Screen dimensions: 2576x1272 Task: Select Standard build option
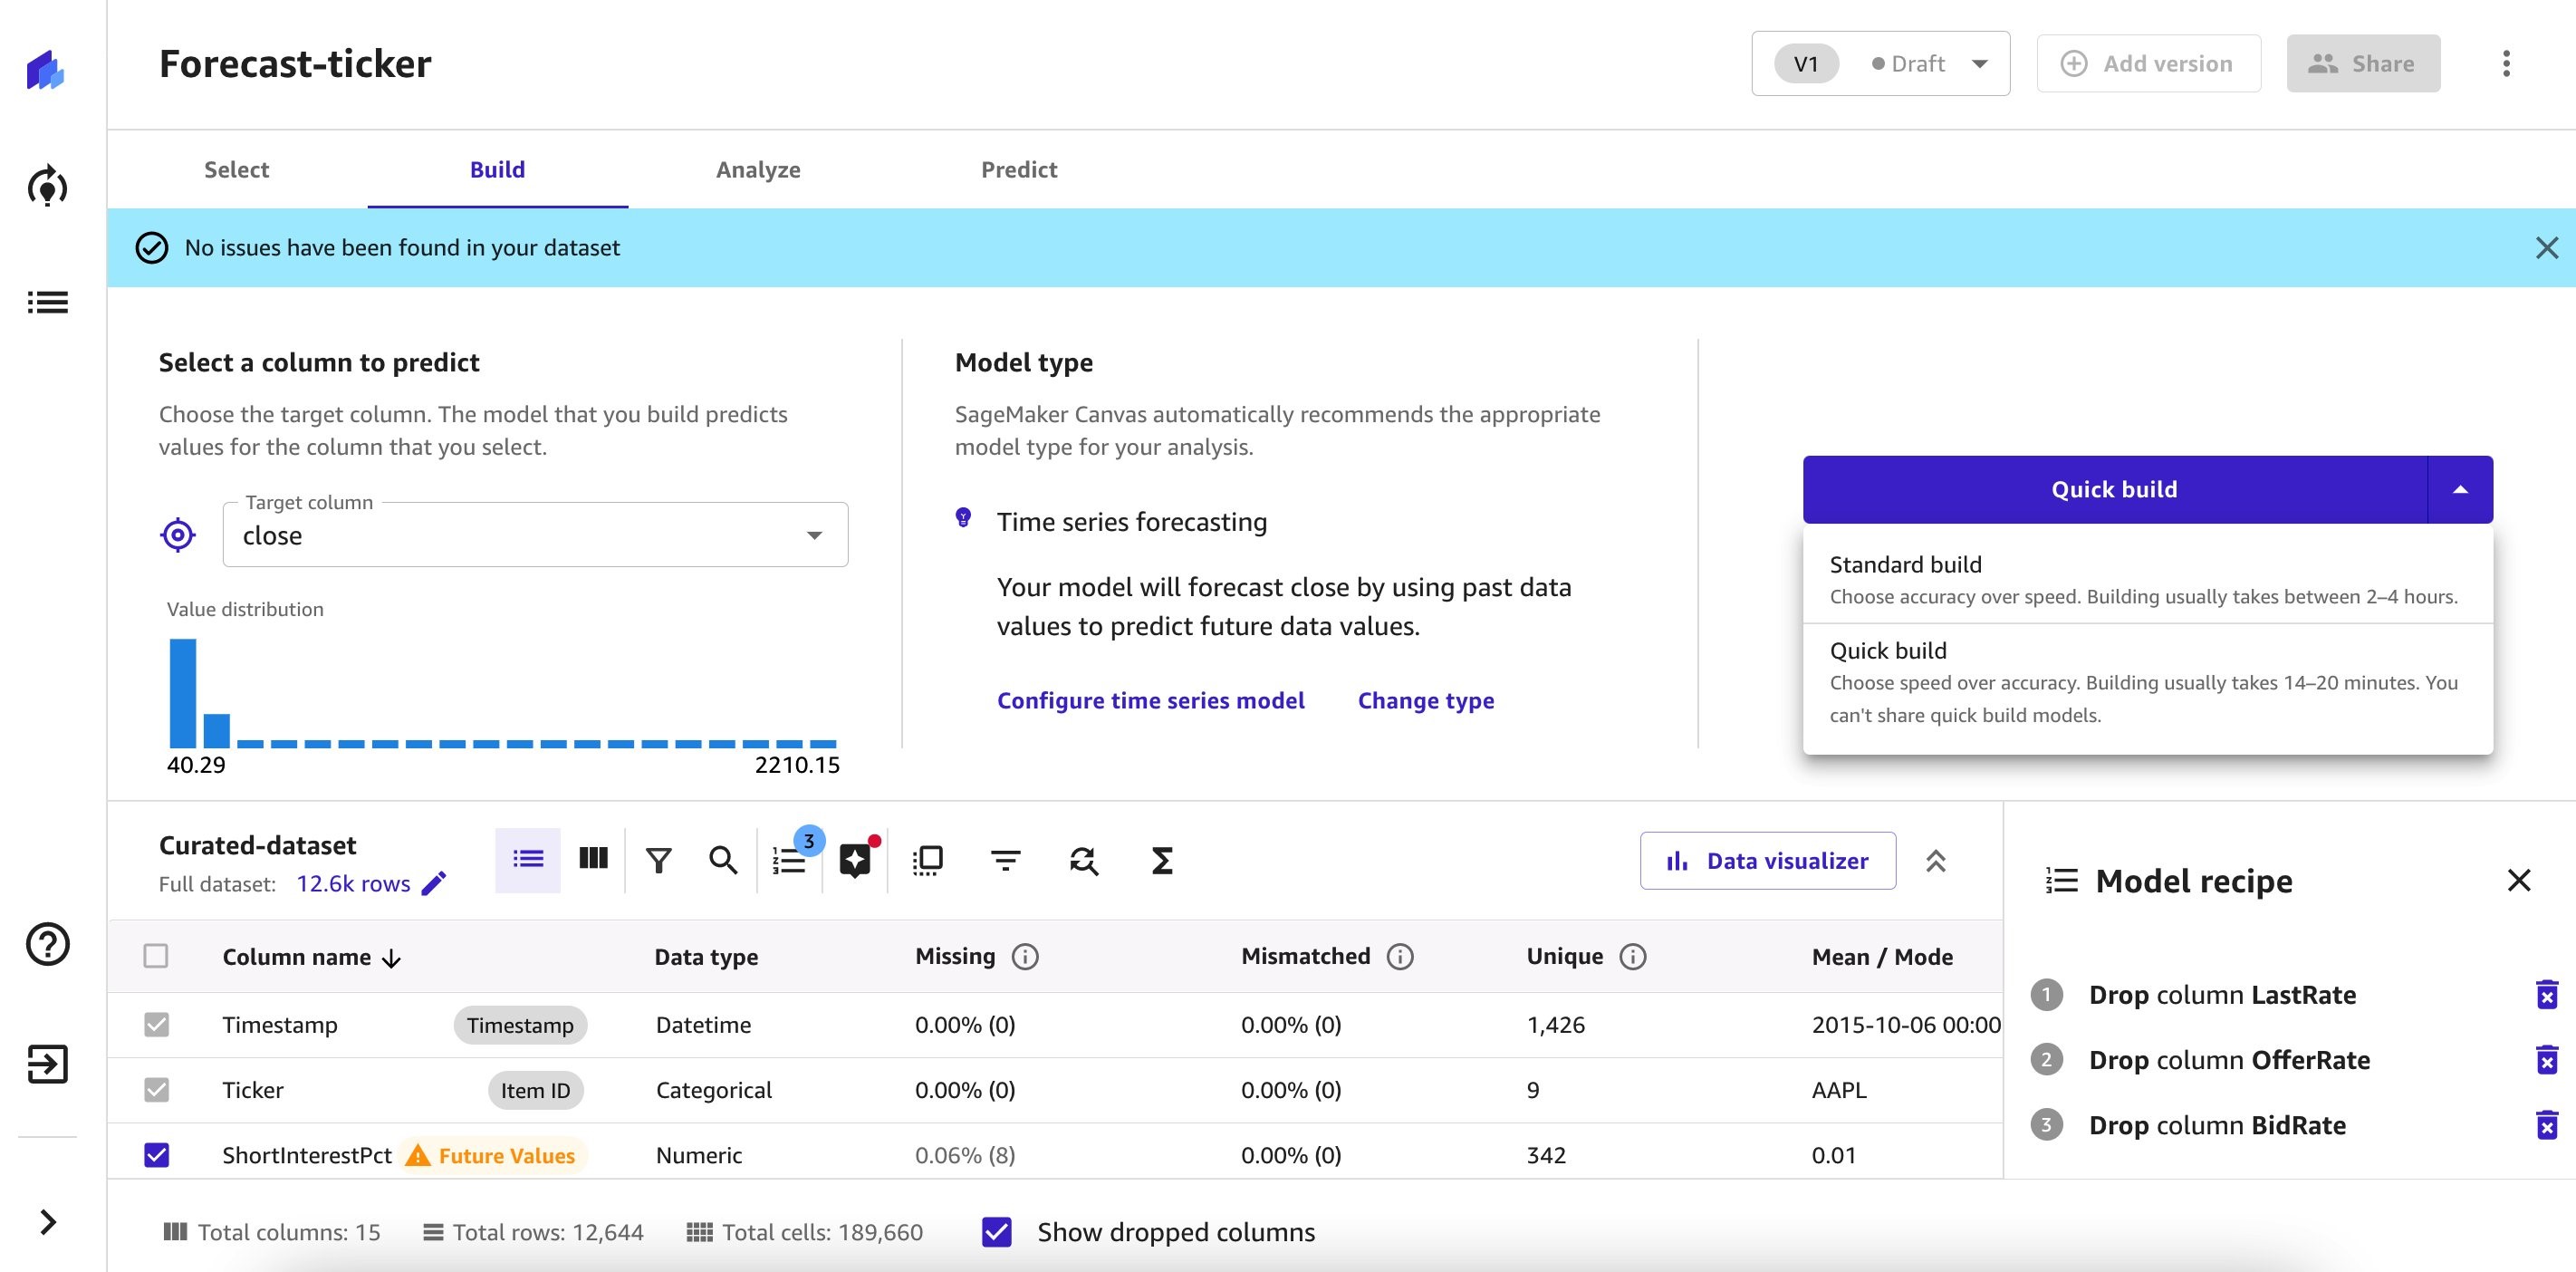coord(2148,577)
